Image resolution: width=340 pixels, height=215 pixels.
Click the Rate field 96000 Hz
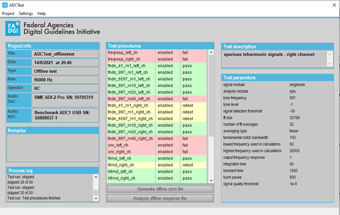65,79
